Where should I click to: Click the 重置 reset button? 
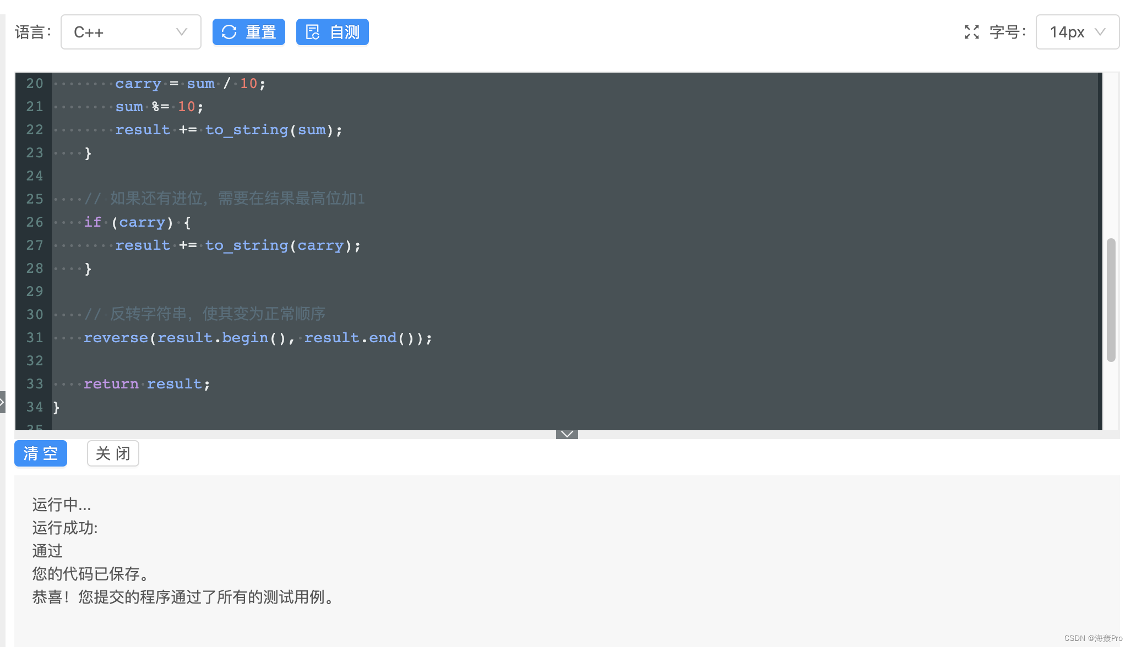(248, 32)
